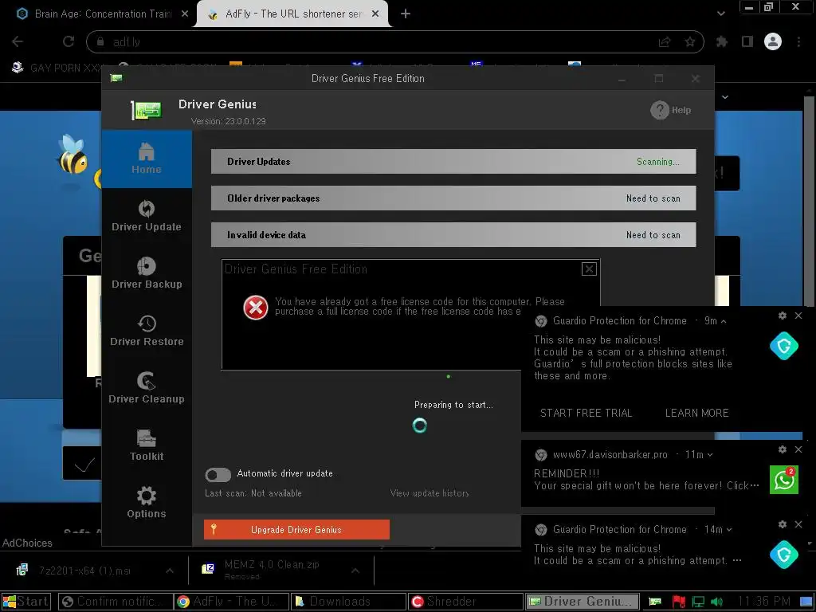Click Guardio shield icon in top notification

[784, 346]
